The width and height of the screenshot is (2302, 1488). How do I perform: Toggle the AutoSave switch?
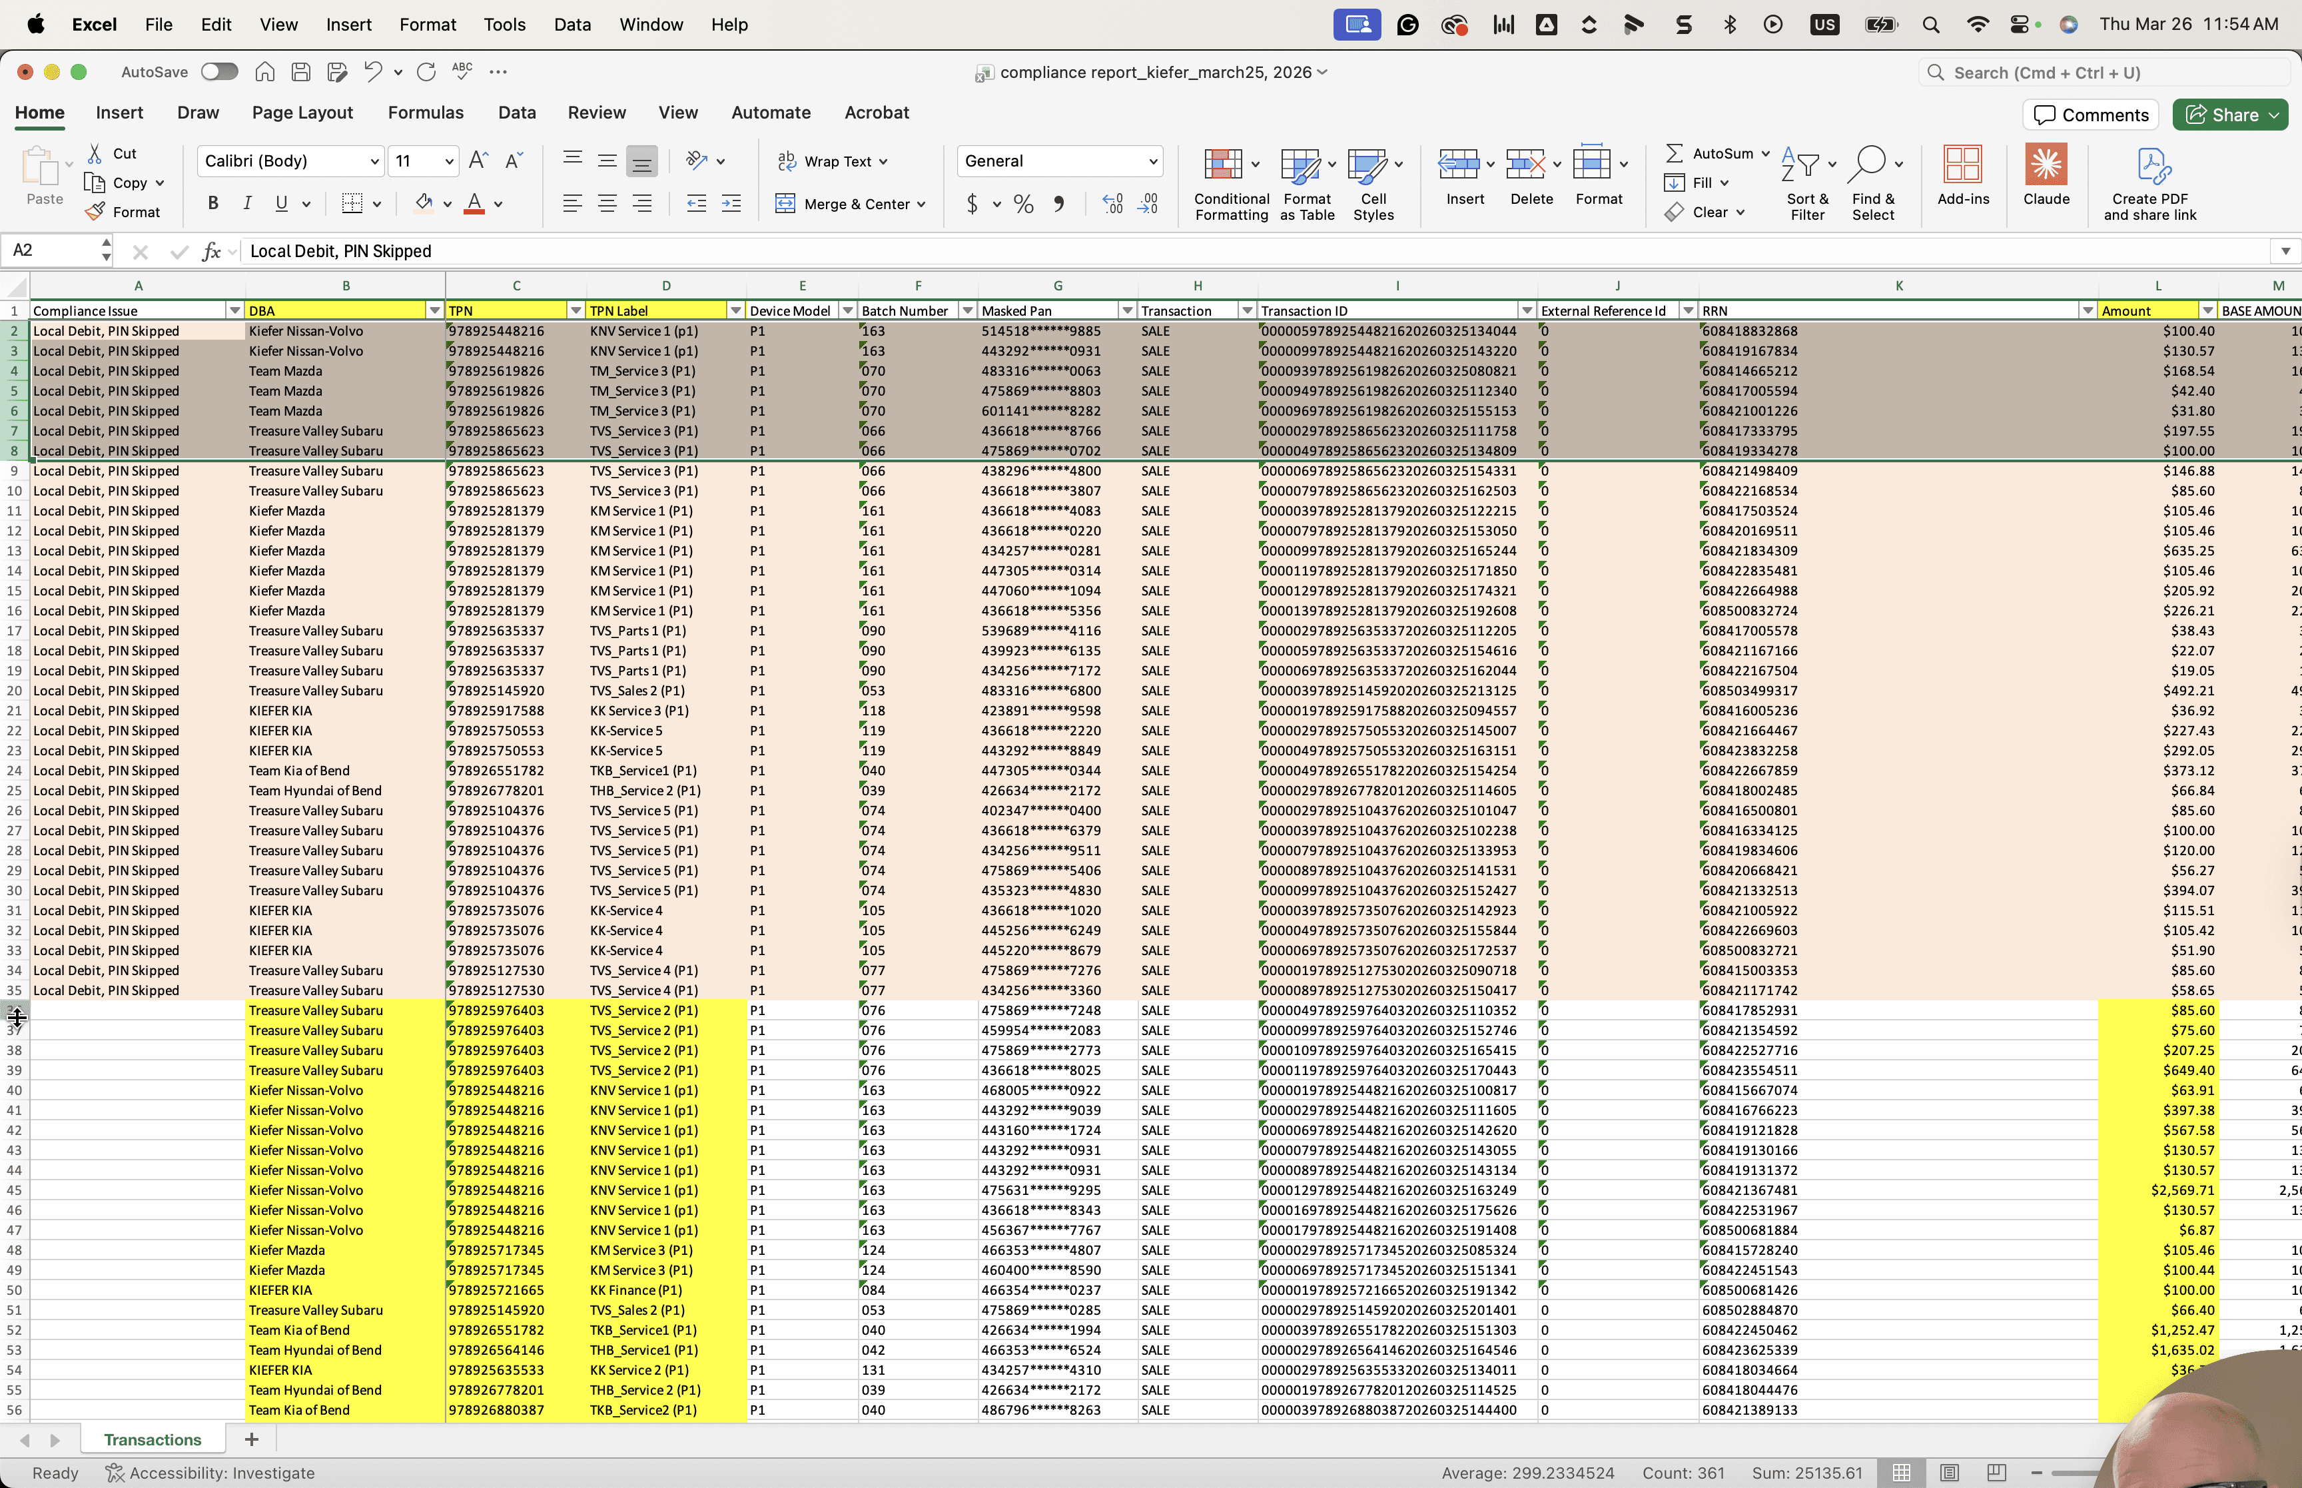pos(219,71)
